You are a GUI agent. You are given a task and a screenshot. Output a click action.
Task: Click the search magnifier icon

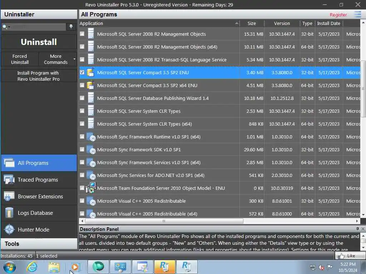(5, 27)
